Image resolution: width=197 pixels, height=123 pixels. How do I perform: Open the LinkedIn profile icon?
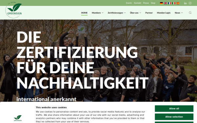(x=185, y=3)
